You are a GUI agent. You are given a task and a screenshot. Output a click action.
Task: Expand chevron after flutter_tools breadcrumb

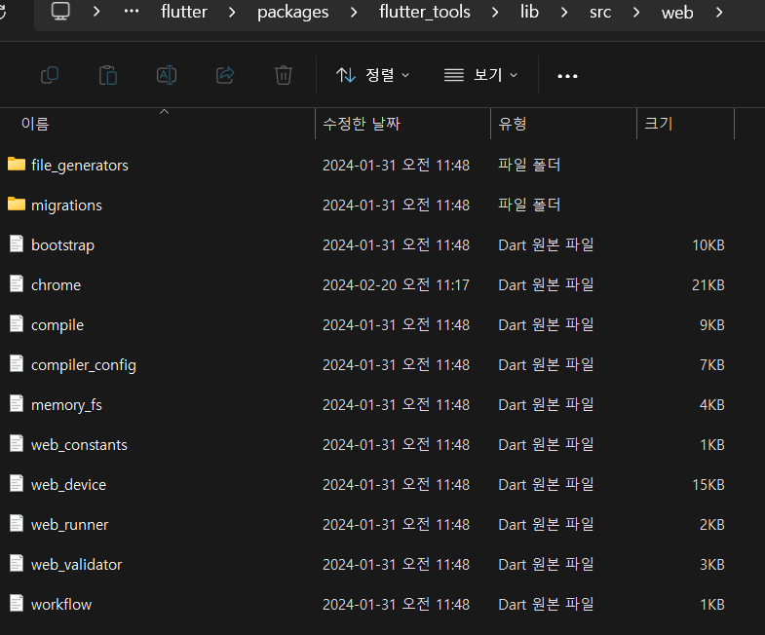coord(495,12)
